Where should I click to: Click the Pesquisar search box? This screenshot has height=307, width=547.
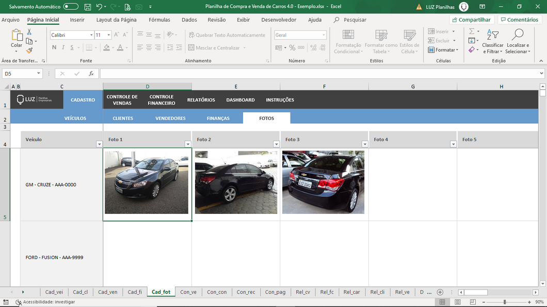point(350,20)
